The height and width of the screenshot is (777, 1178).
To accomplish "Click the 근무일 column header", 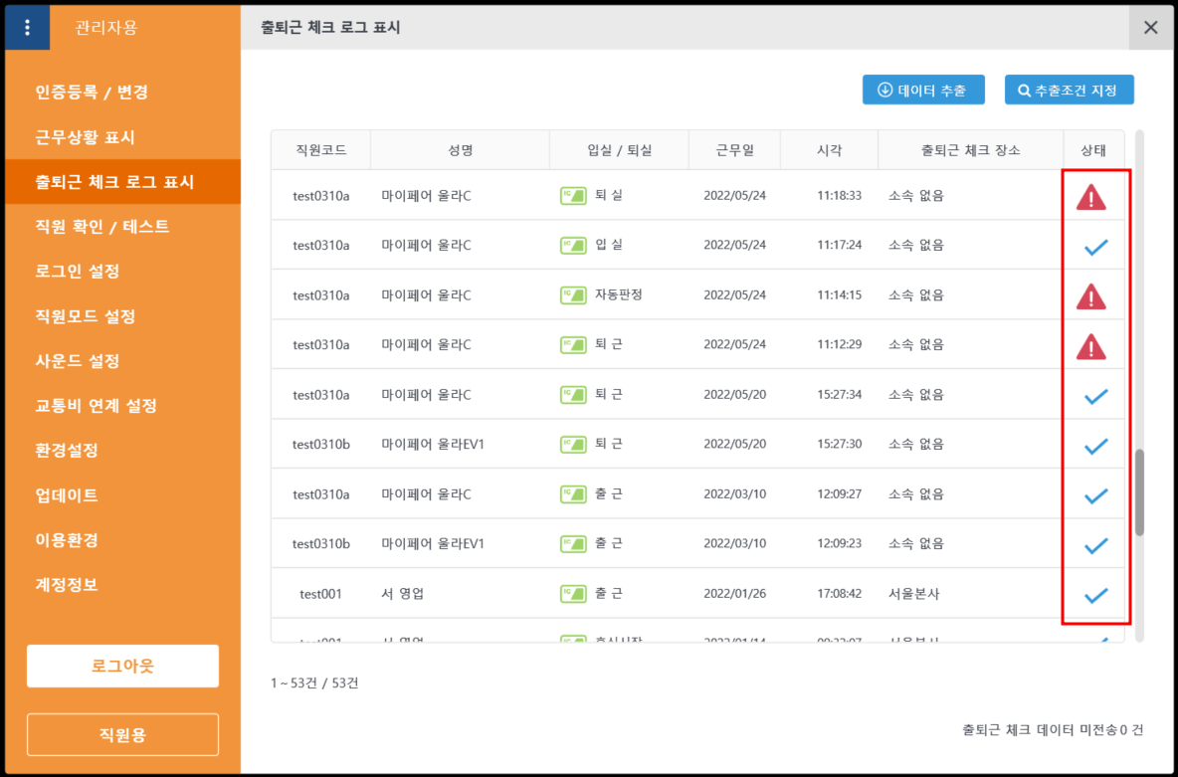I will [x=734, y=150].
